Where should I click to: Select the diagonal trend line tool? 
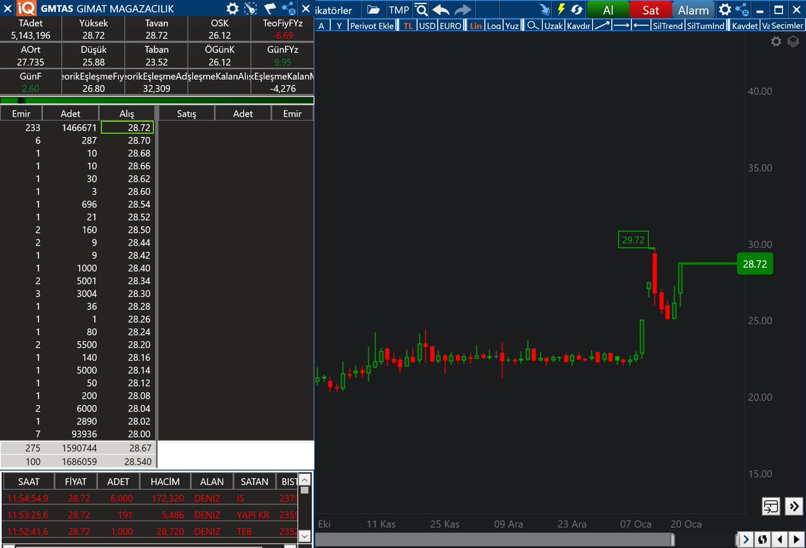[x=601, y=25]
